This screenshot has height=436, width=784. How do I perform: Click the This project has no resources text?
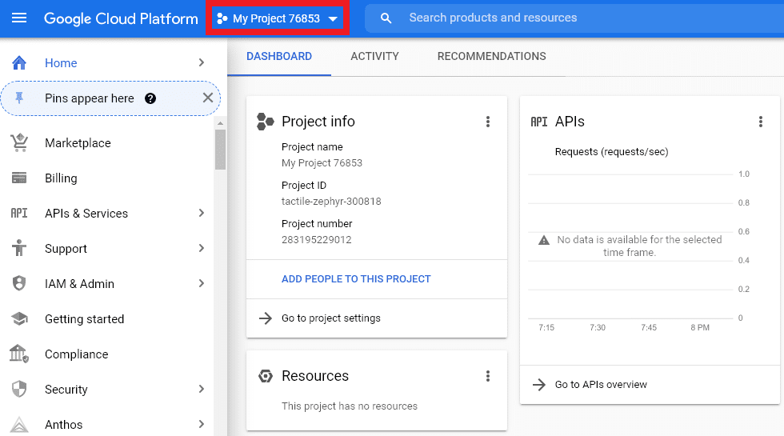350,406
